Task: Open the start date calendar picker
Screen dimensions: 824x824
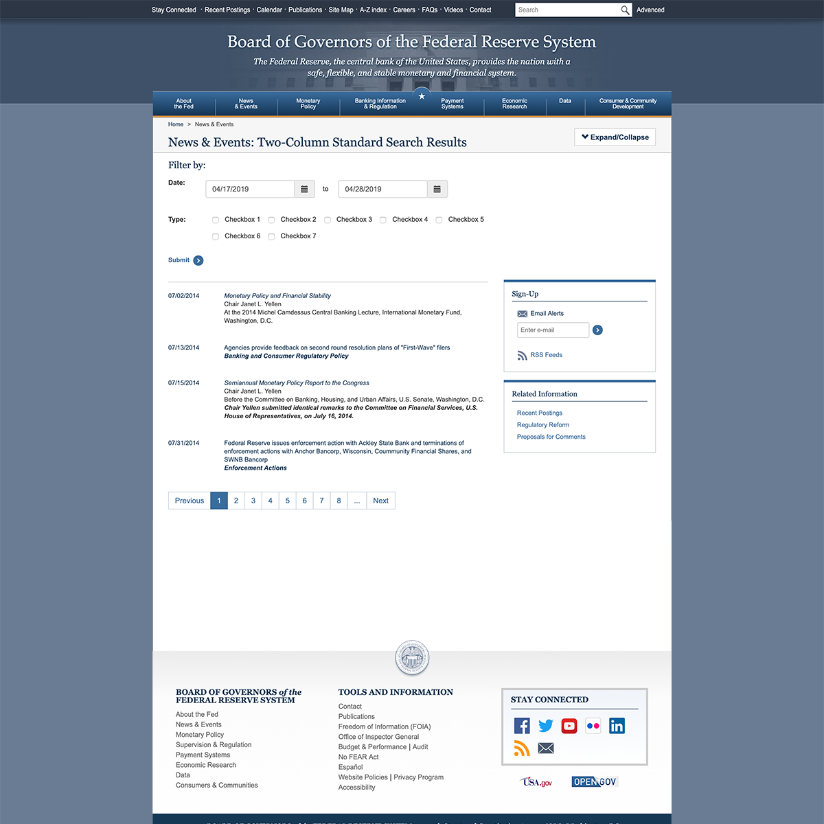Action: click(304, 189)
